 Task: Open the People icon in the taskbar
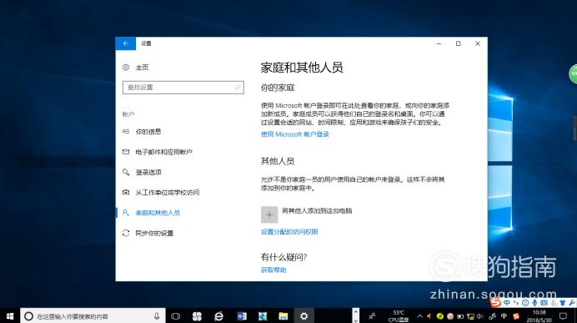[x=372, y=316]
